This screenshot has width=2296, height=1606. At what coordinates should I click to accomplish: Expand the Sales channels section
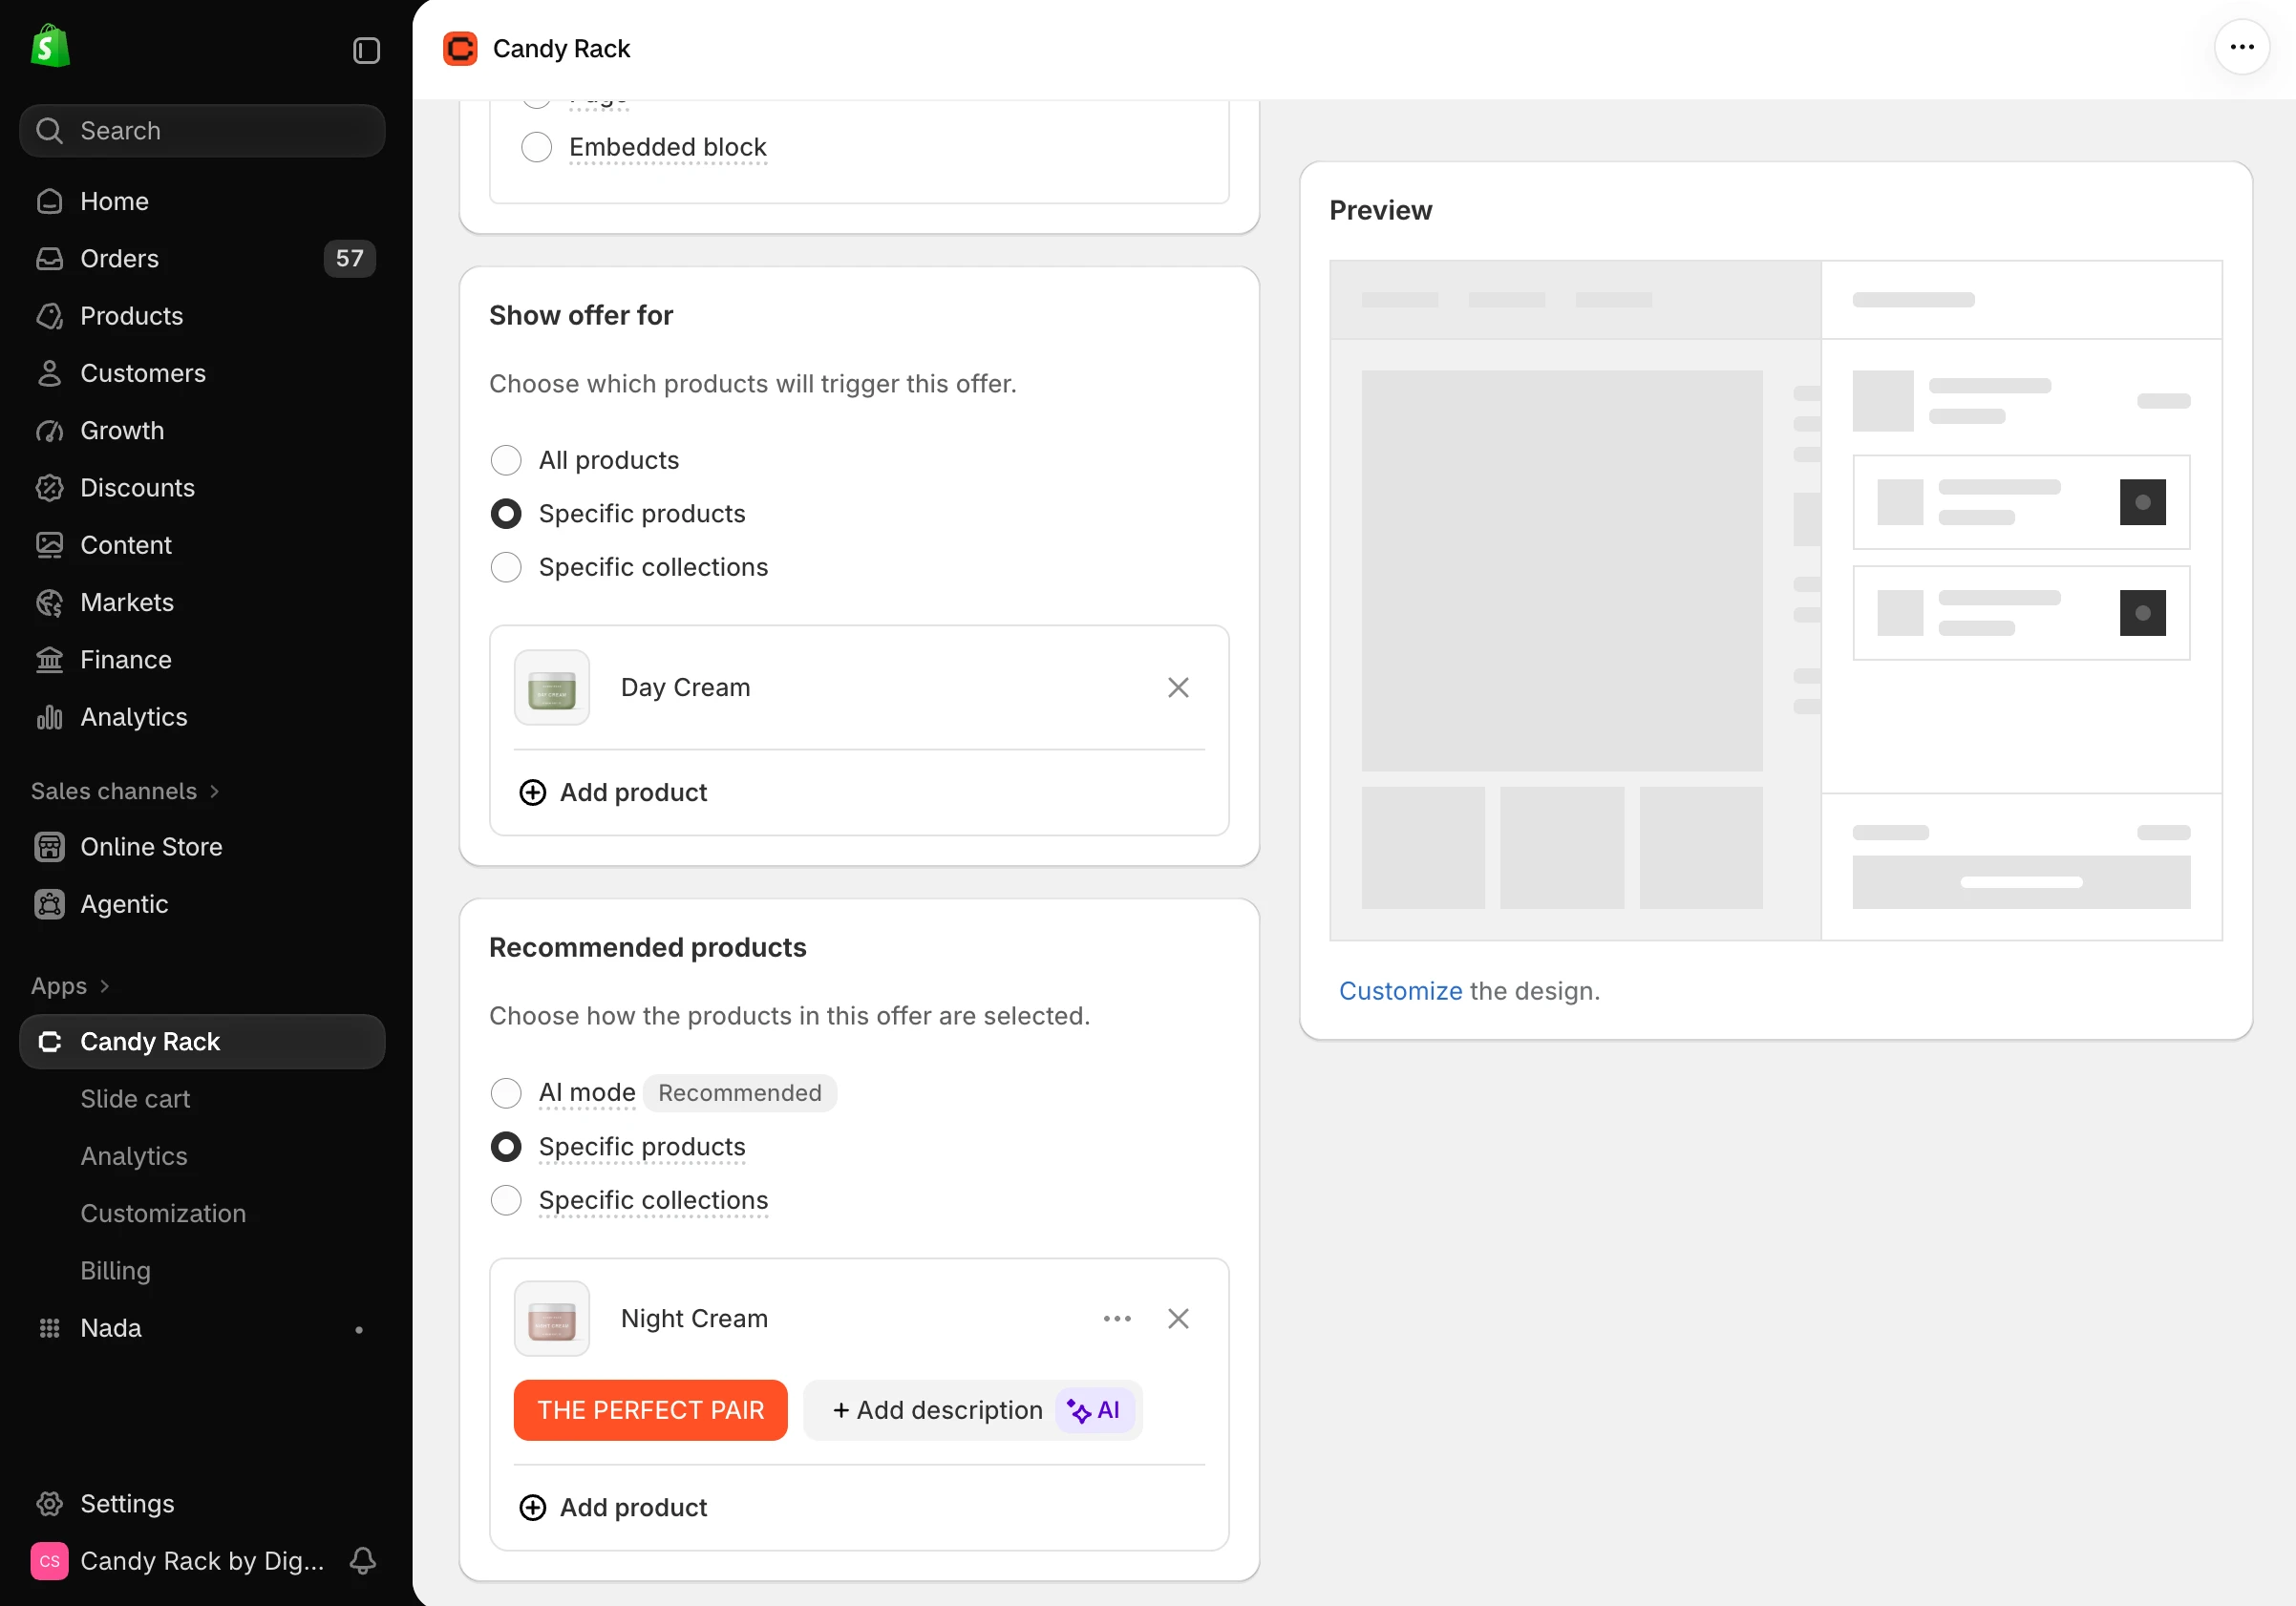[125, 791]
